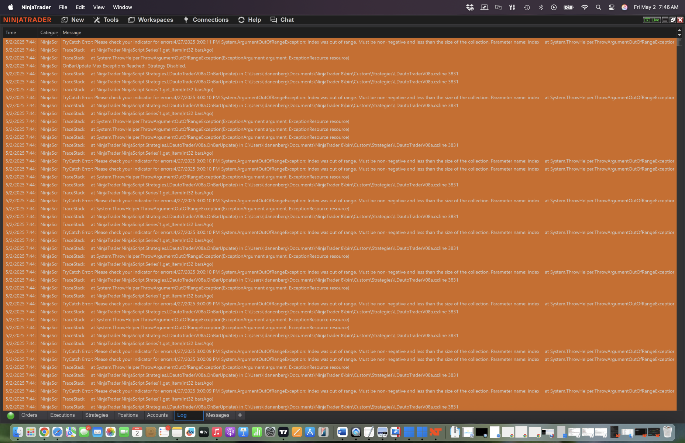Open the Bluetooth menu bar icon
Image resolution: width=685 pixels, height=443 pixels.
pos(541,7)
